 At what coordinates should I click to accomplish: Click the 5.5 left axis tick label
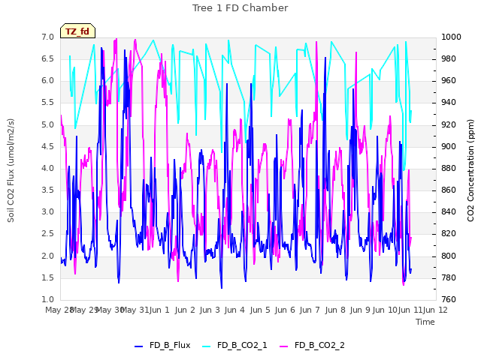47,103
